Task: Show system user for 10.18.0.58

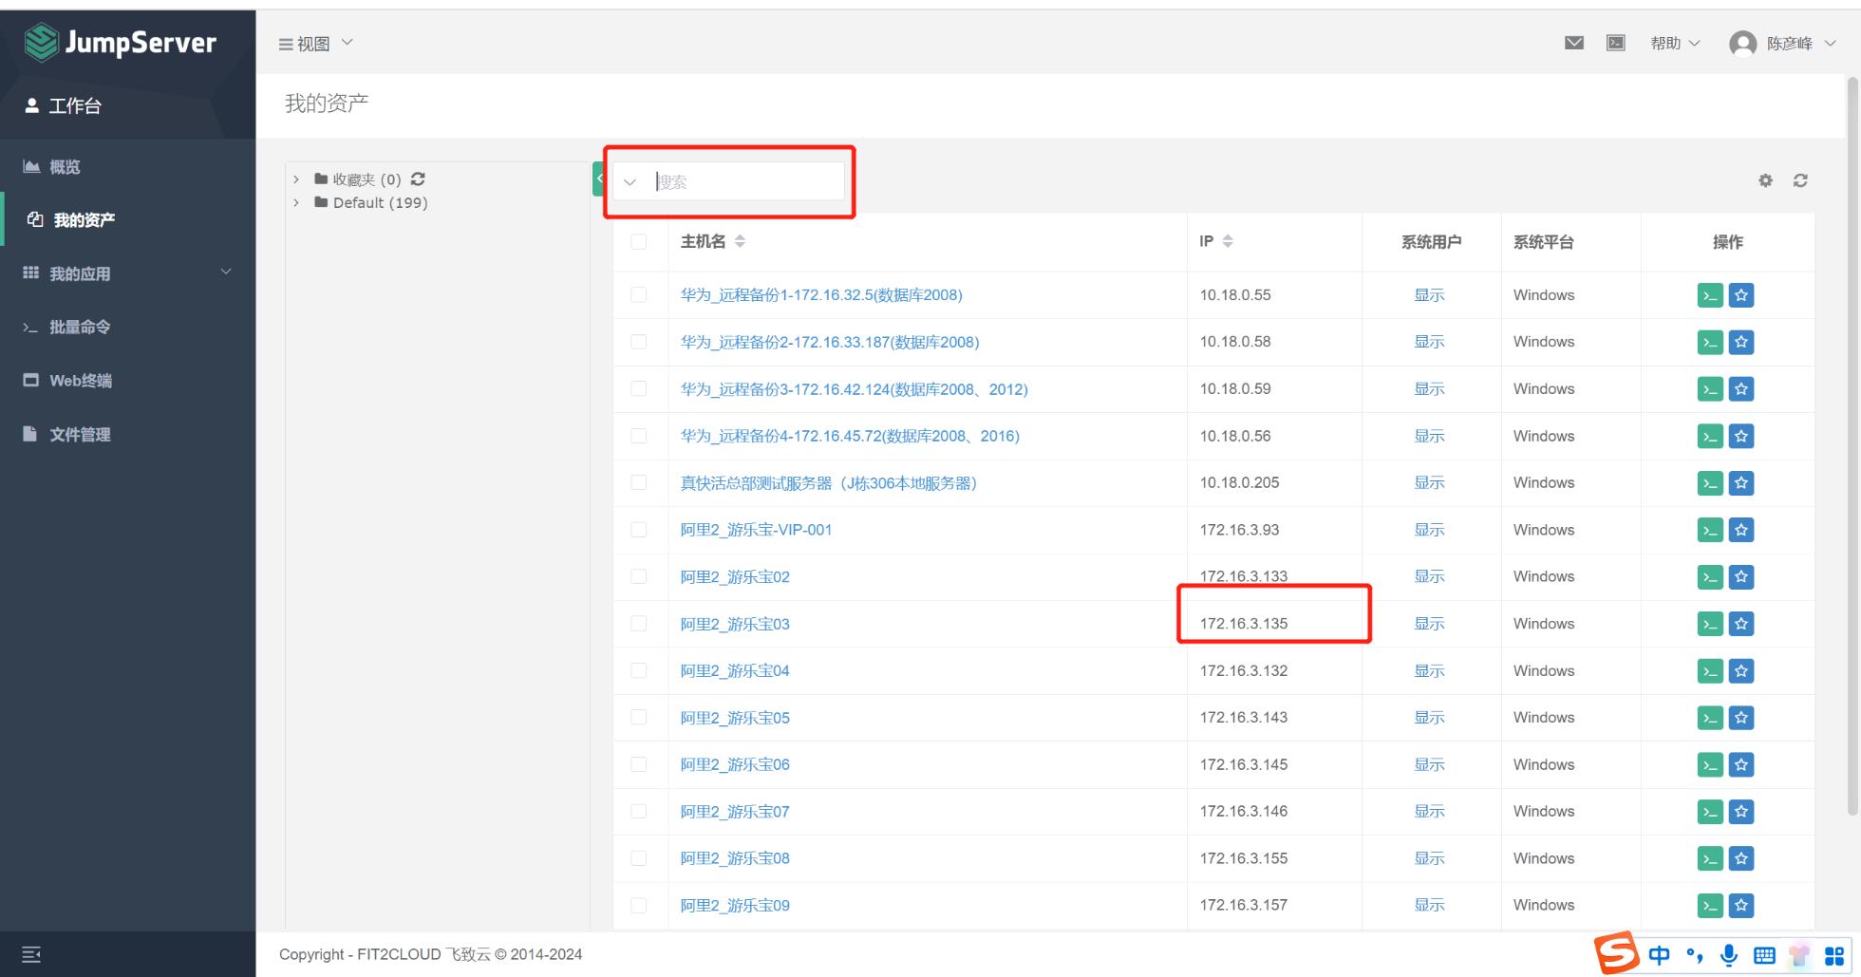Action: (x=1429, y=342)
